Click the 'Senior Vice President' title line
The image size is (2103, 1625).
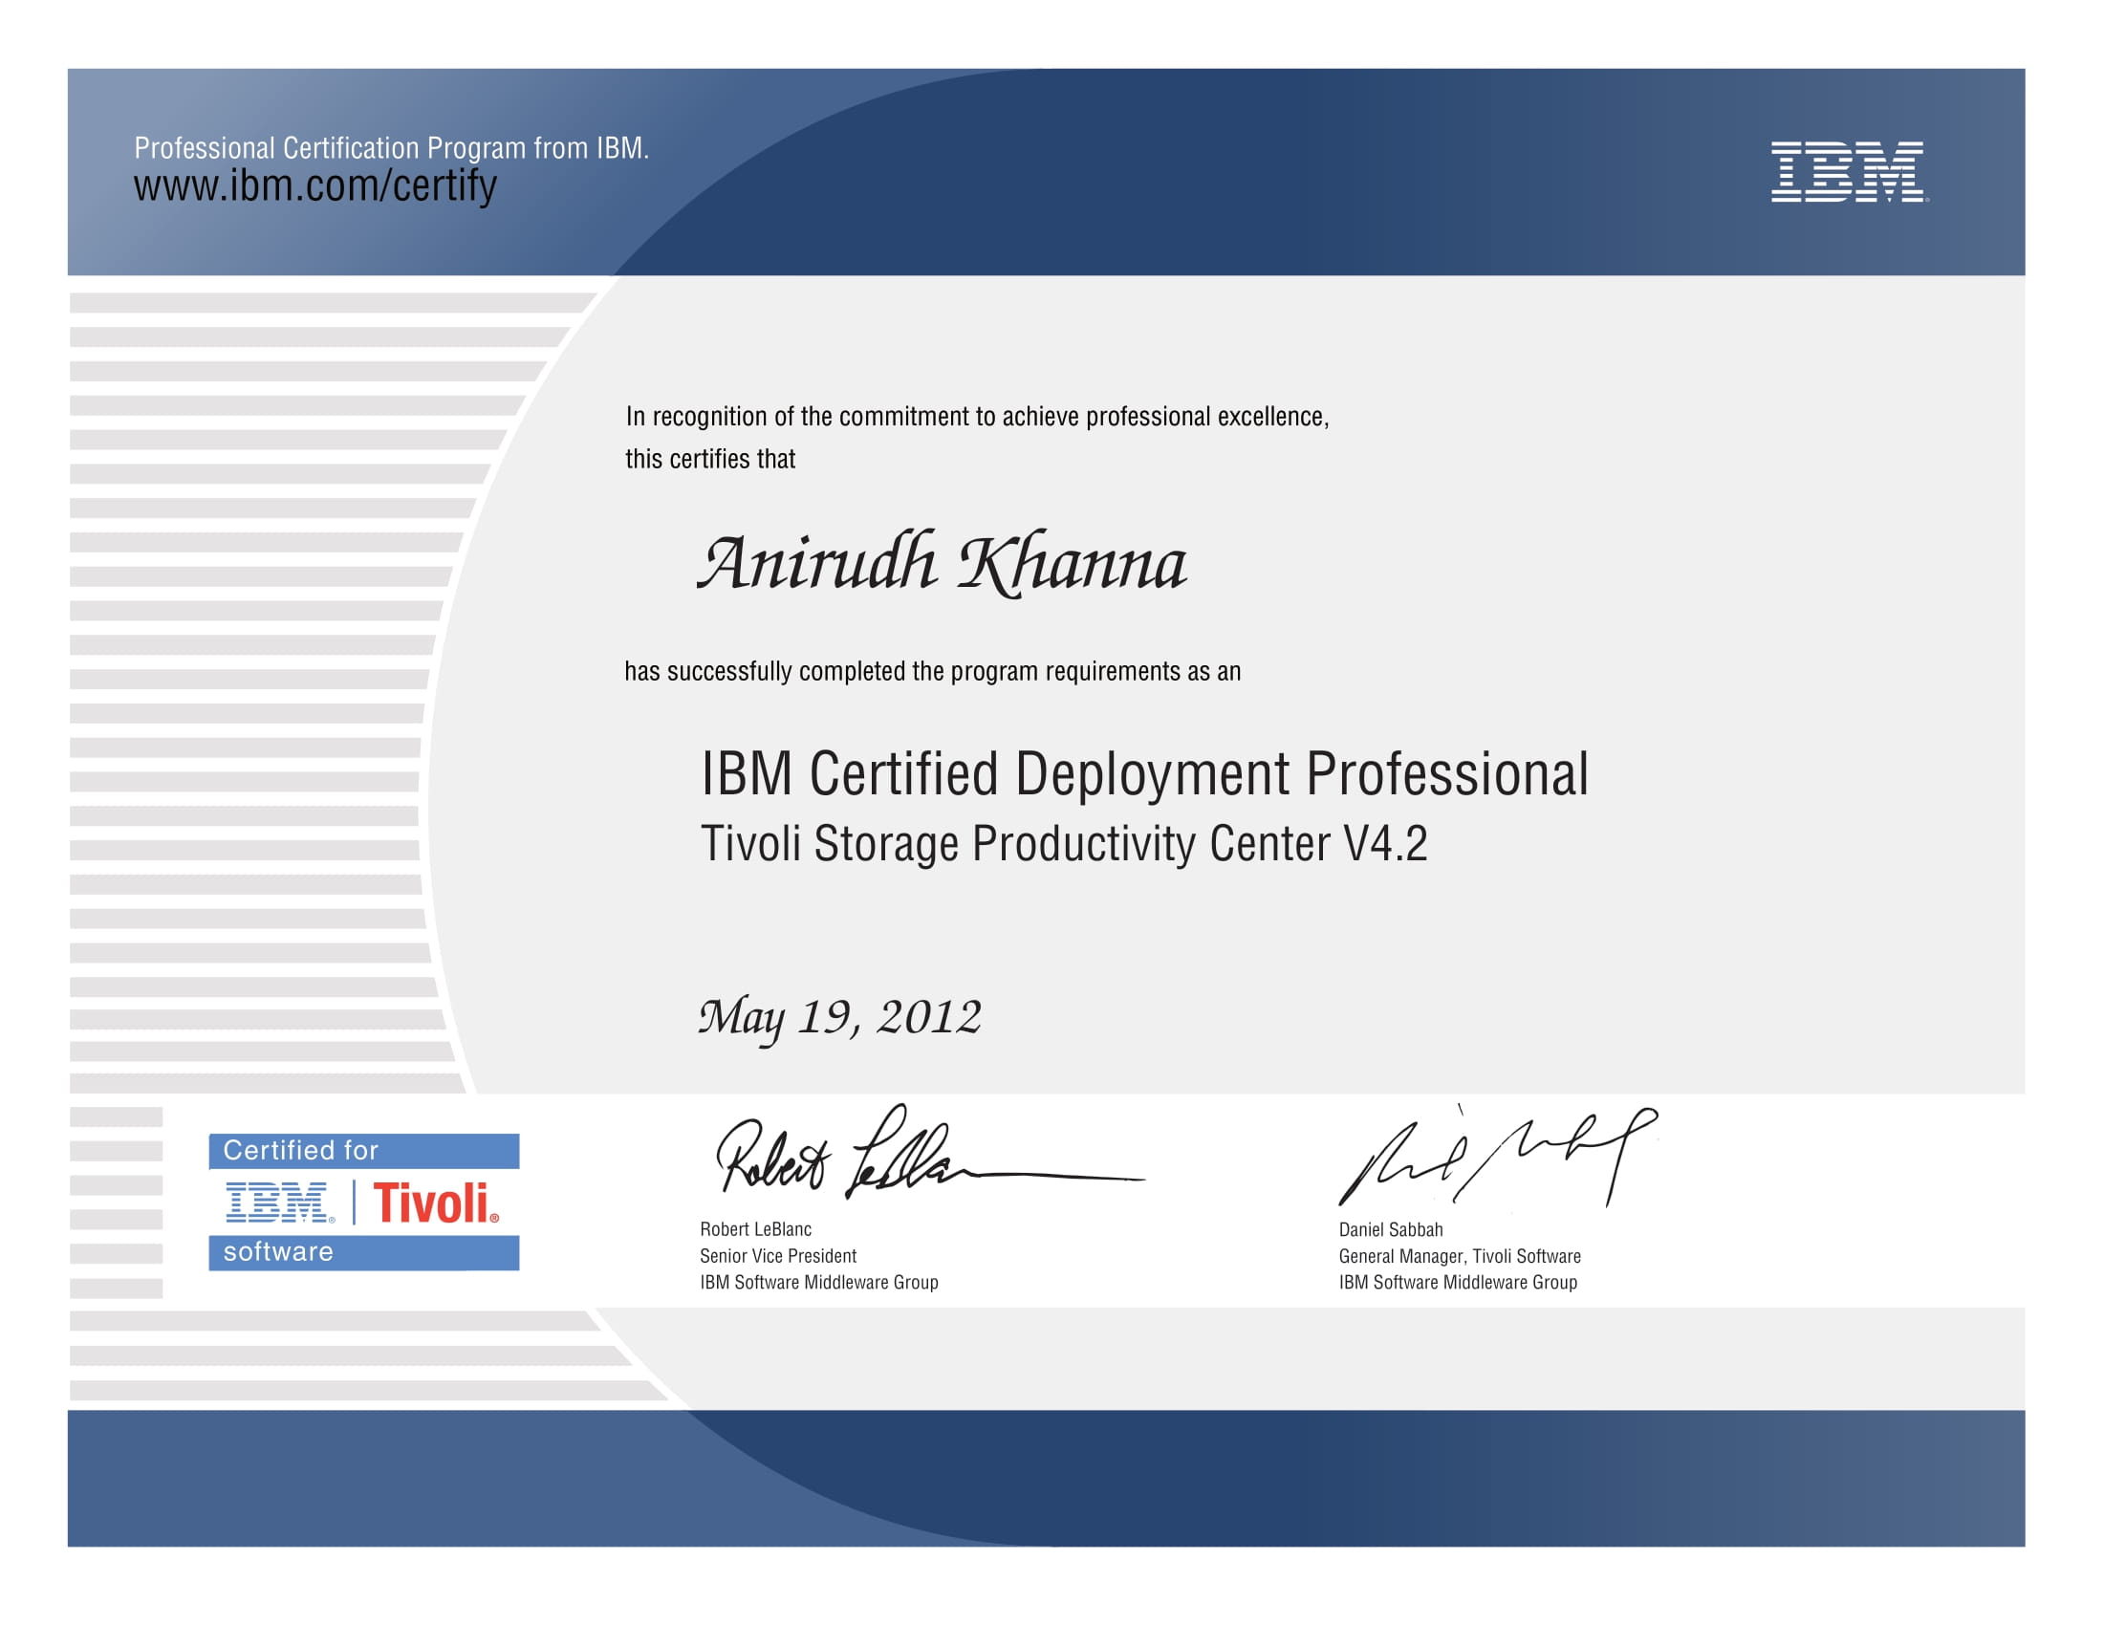777,1256
